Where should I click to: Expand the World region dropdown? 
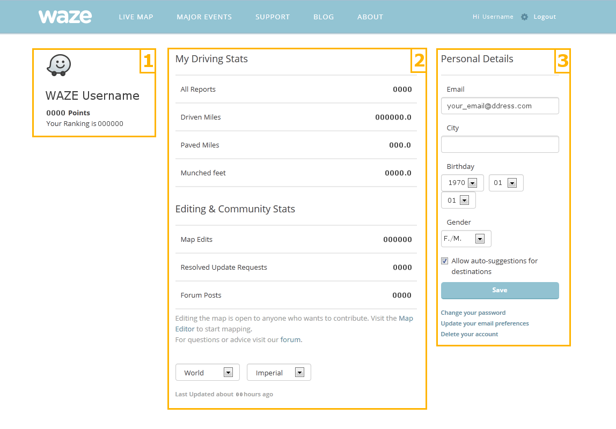point(207,373)
